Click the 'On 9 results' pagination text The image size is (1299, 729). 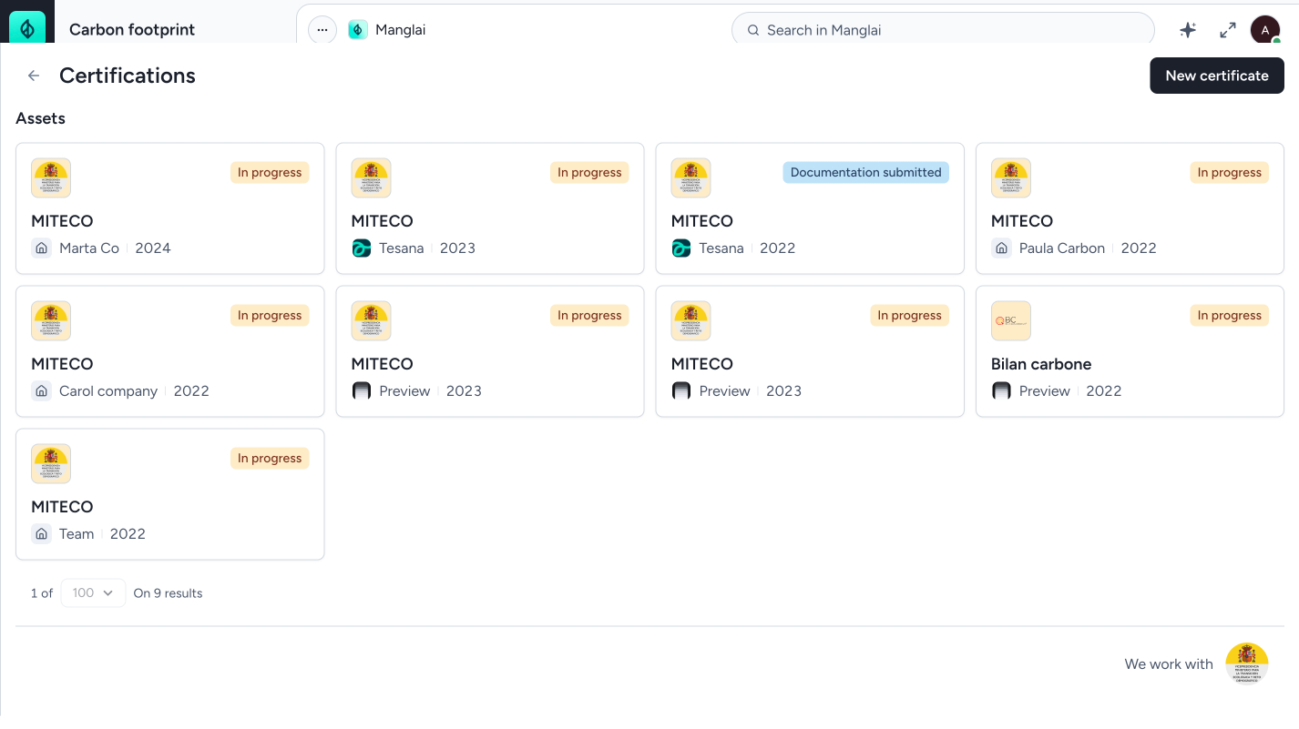pos(168,593)
